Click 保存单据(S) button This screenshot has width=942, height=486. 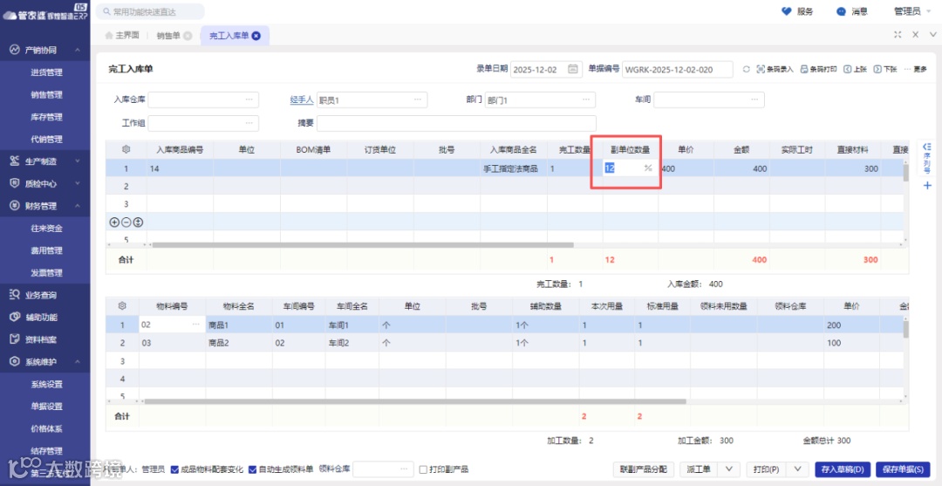(903, 469)
